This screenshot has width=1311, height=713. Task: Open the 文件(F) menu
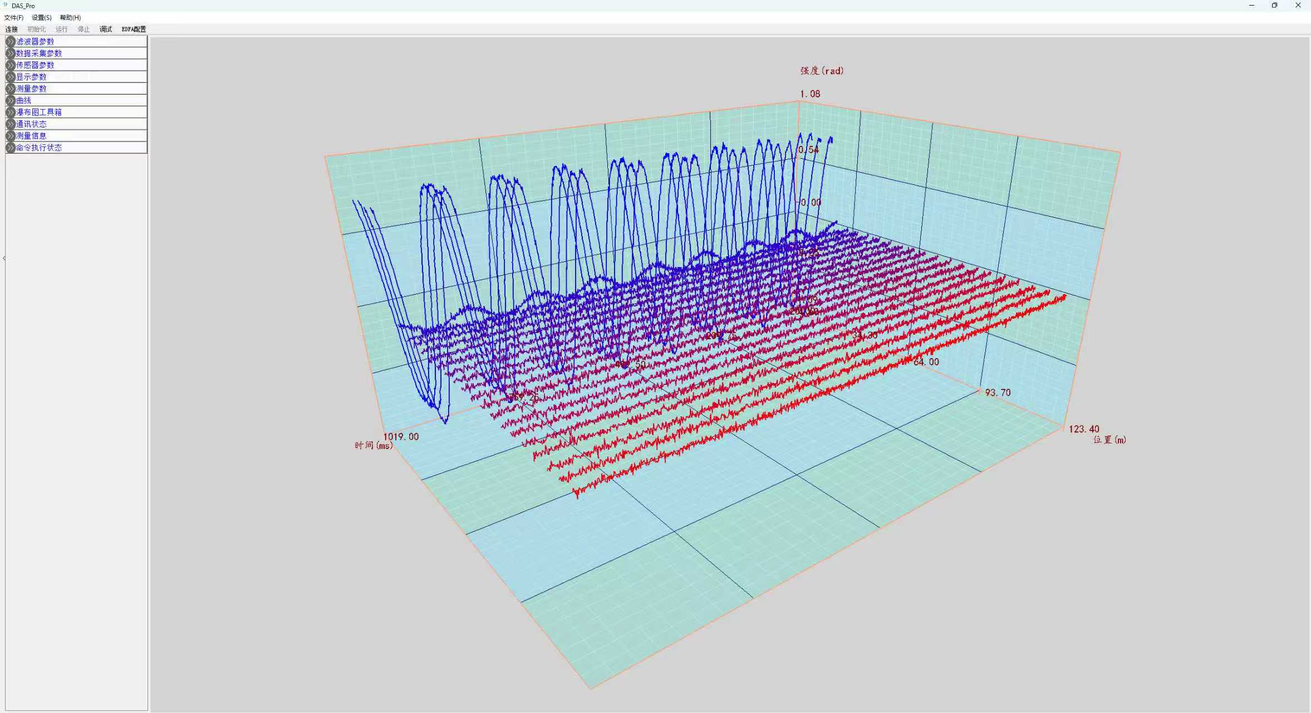[x=14, y=18]
